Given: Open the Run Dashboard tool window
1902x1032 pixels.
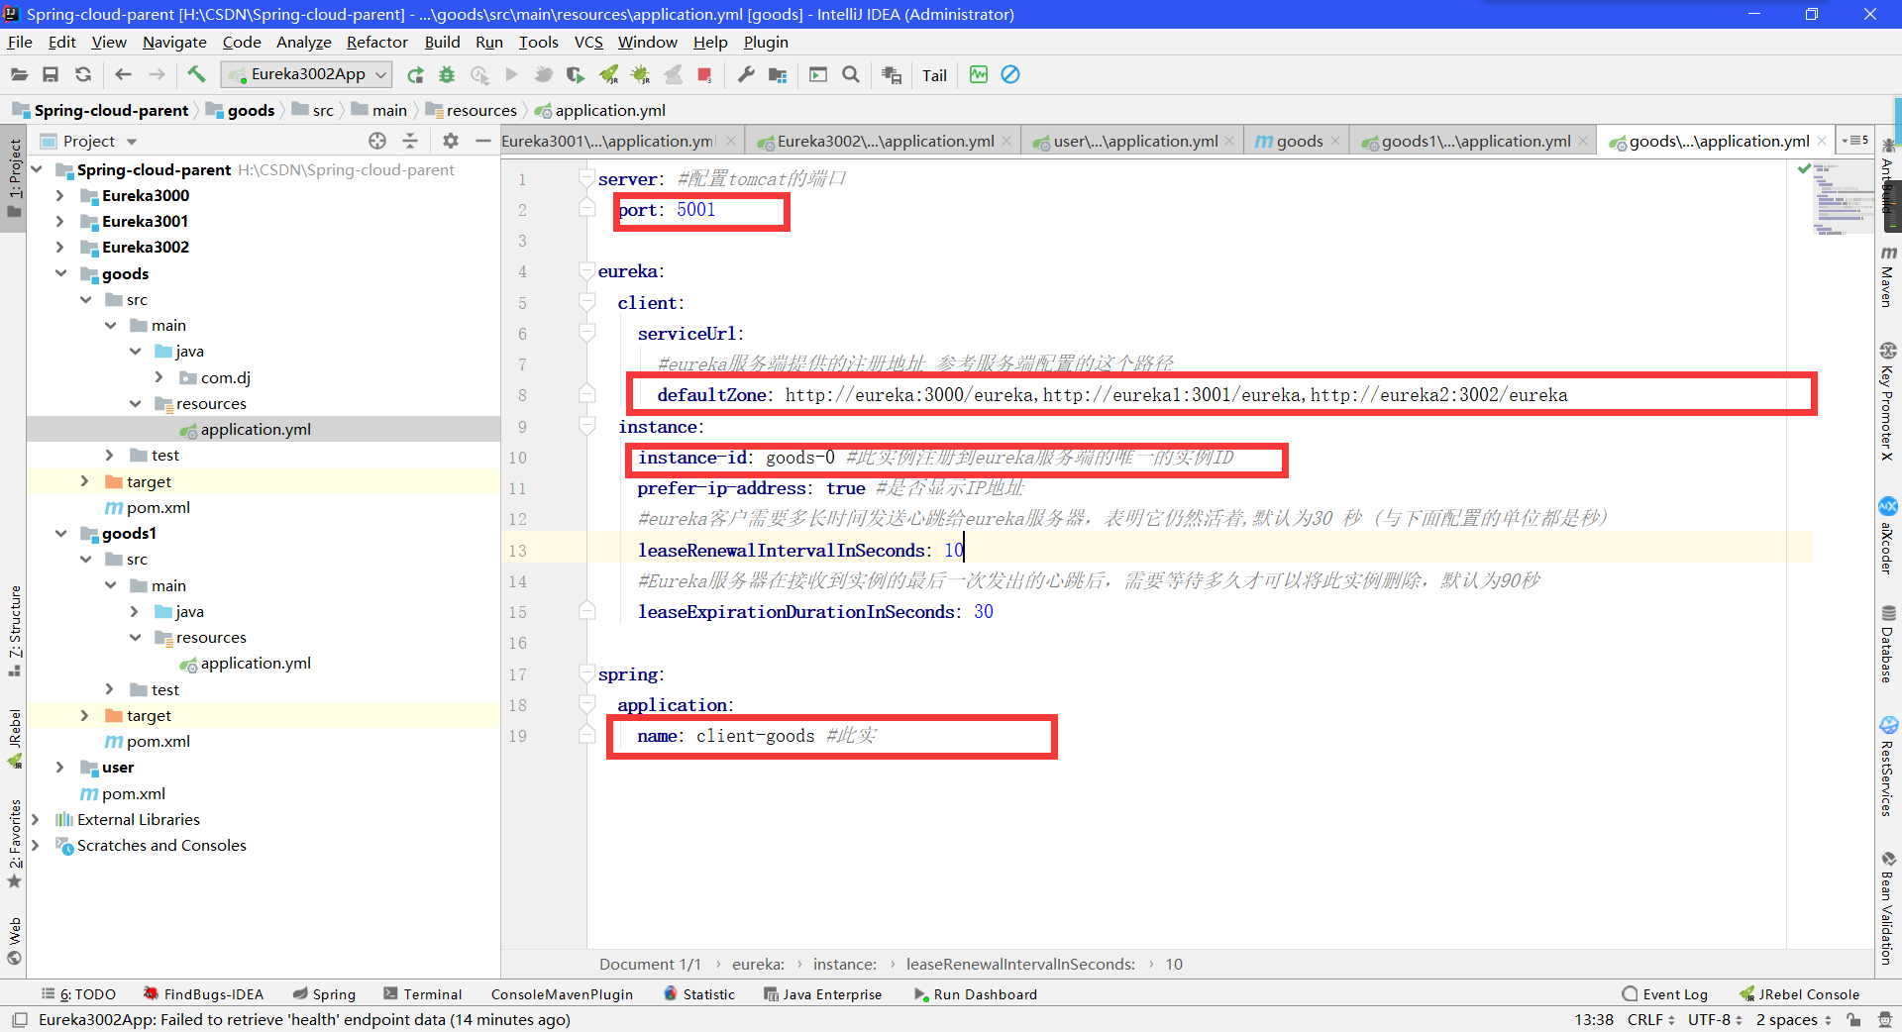Looking at the screenshot, I should point(976,994).
